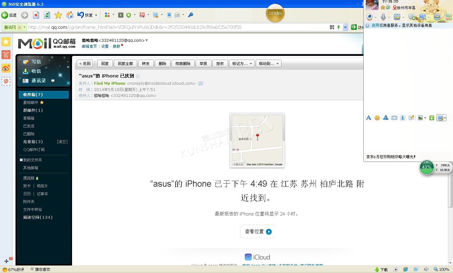
Task: Click [清空] to empty the spam folder
Action: click(62, 142)
